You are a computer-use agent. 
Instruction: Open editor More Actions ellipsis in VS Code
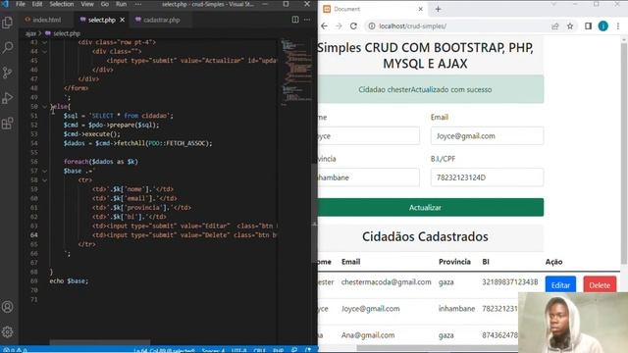pyautogui.click(x=307, y=20)
